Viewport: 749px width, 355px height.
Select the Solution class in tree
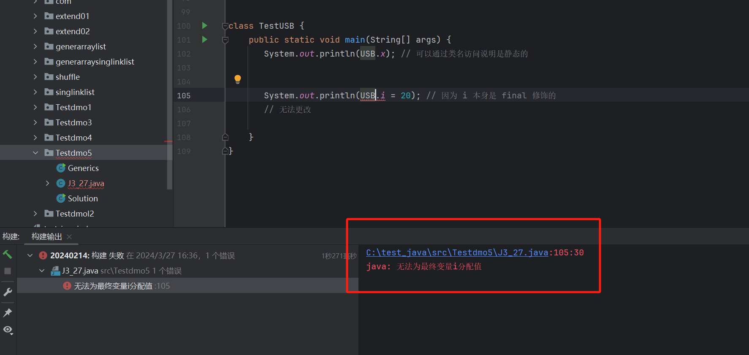pyautogui.click(x=83, y=198)
